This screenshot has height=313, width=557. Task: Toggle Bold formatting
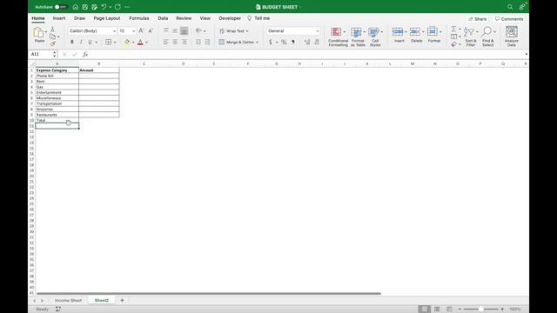(x=71, y=43)
